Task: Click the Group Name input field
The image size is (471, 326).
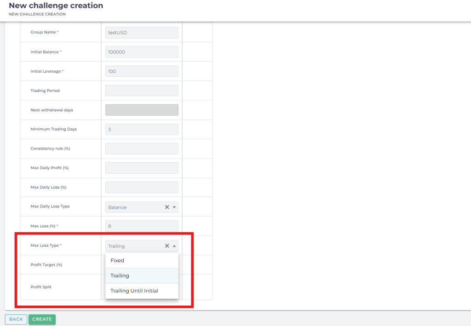Action: (142, 33)
